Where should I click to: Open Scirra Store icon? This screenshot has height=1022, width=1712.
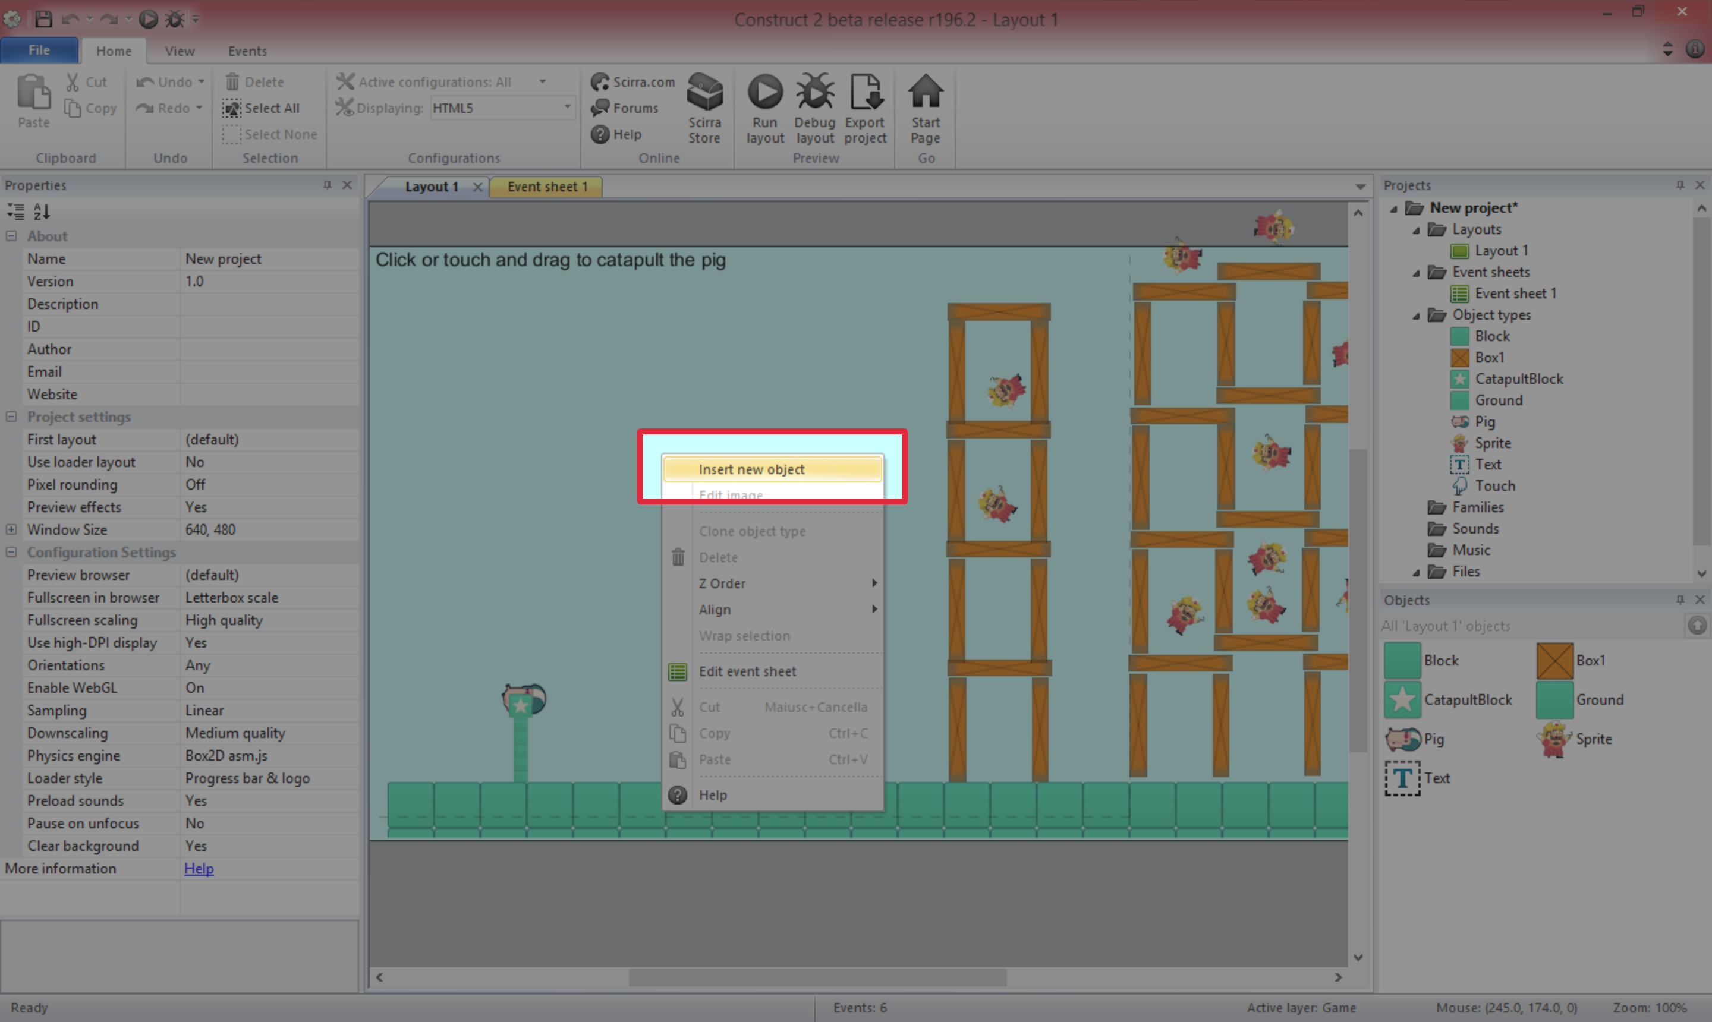704,92
